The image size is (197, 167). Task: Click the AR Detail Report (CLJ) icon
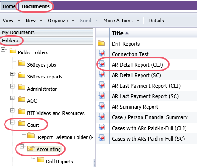pyautogui.click(x=102, y=64)
